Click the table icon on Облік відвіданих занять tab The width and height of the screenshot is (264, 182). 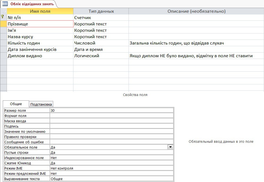(5, 4)
